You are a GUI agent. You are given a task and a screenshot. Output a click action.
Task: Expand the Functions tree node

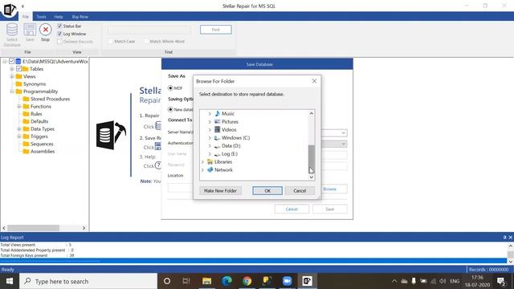[x=19, y=107]
